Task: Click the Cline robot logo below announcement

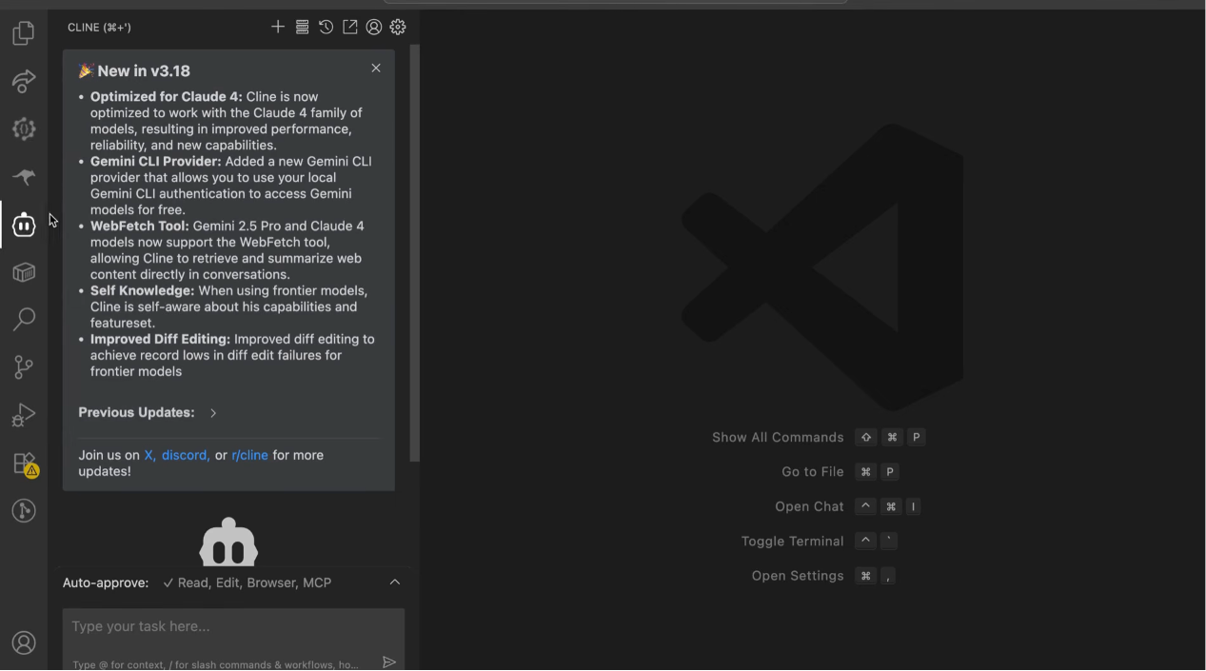Action: (228, 542)
